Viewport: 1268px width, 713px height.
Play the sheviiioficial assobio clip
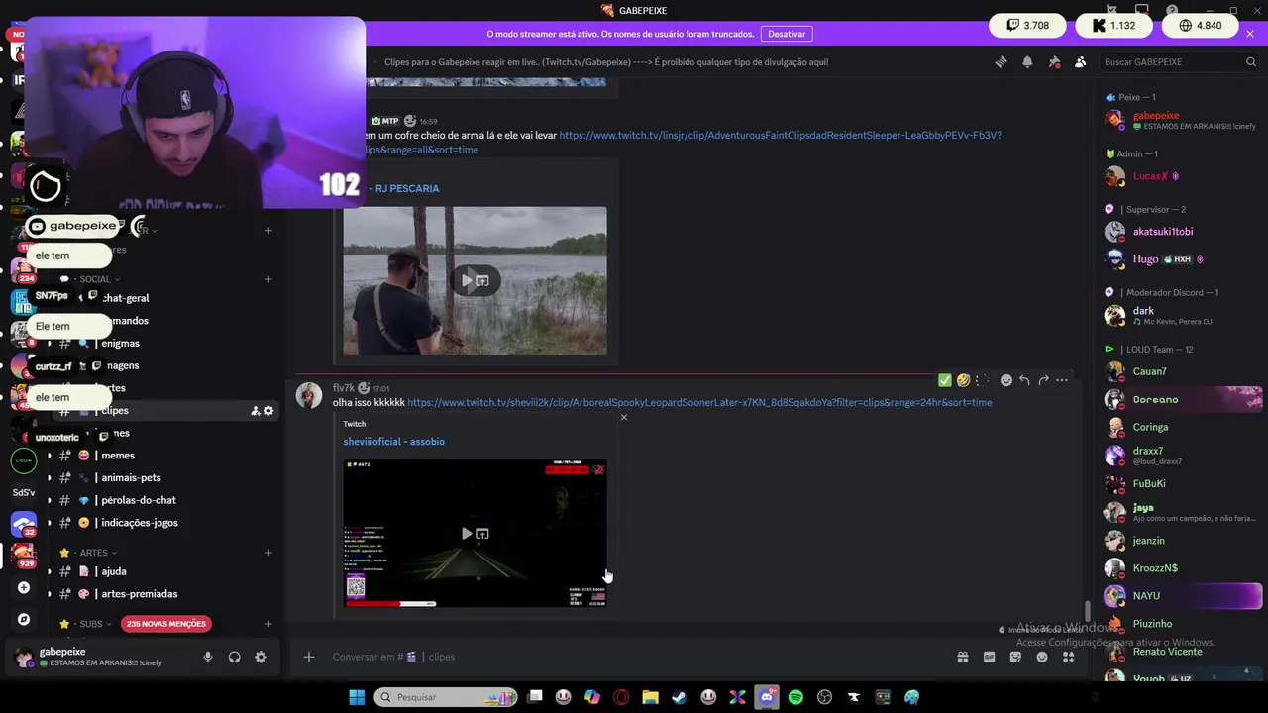click(467, 533)
